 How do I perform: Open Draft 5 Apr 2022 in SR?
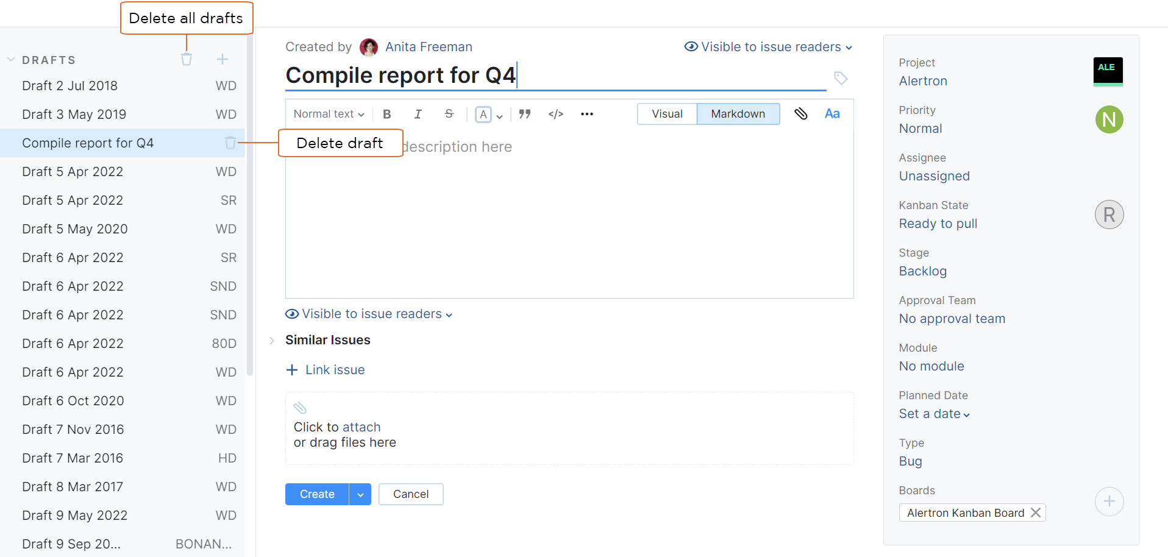coord(122,200)
